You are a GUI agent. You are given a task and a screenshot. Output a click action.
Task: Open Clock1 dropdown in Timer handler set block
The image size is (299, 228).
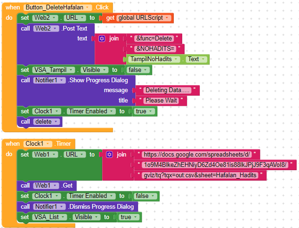(x=47, y=196)
